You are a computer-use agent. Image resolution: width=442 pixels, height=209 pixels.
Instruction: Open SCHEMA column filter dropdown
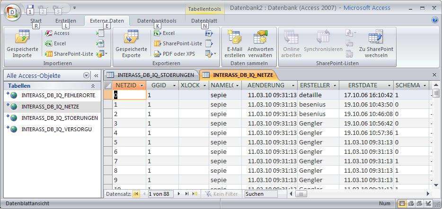[x=425, y=85]
